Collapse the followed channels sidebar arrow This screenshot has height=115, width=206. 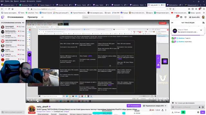(x=23, y=23)
